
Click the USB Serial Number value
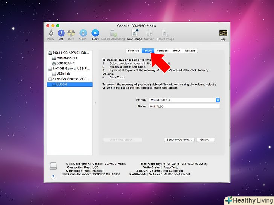point(106,174)
